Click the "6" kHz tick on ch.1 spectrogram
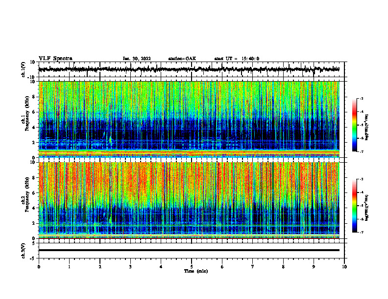388x299 pixels. pos(34,112)
